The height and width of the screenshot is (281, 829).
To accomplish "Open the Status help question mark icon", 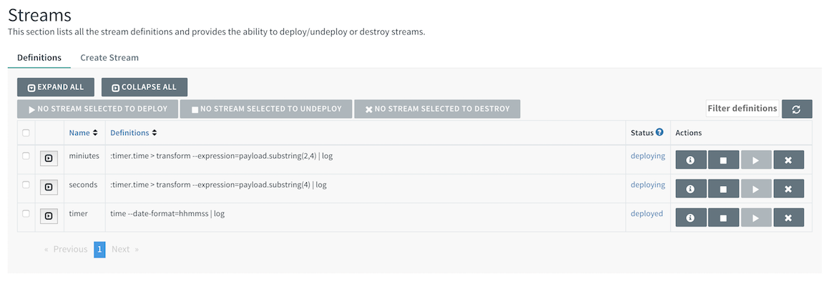I will click(x=659, y=132).
